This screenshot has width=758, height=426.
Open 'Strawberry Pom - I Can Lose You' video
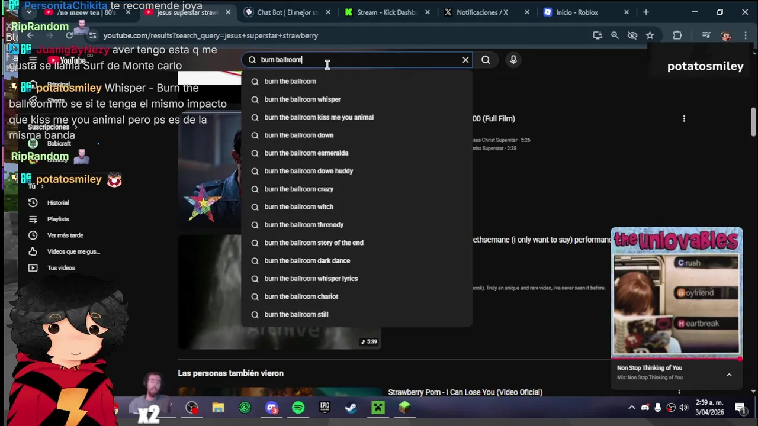(465, 392)
